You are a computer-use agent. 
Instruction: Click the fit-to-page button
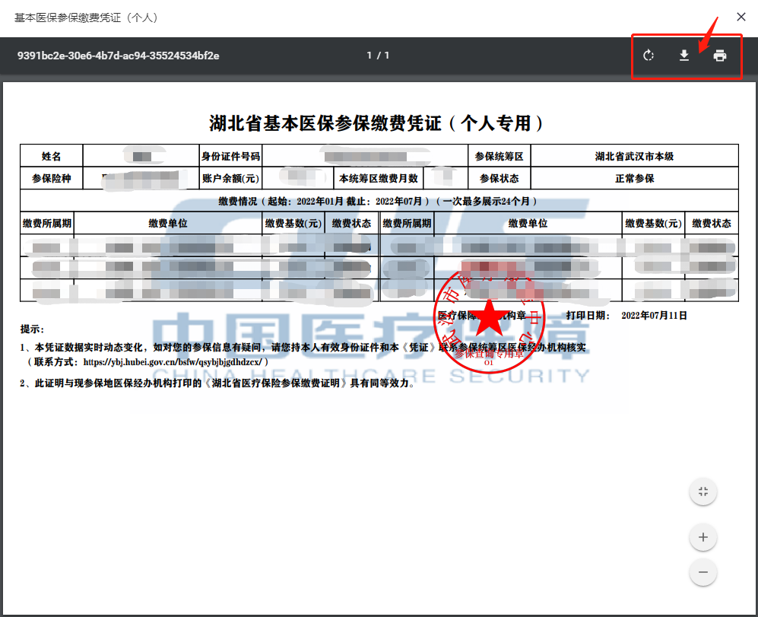click(703, 491)
